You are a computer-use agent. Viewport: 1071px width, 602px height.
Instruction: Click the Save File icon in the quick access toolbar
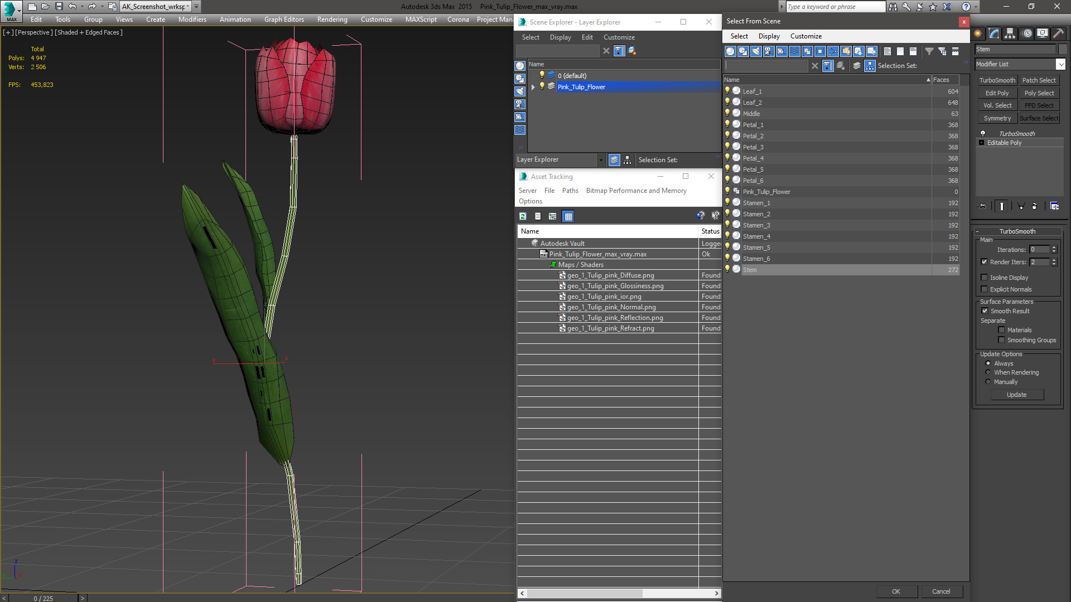pyautogui.click(x=59, y=7)
